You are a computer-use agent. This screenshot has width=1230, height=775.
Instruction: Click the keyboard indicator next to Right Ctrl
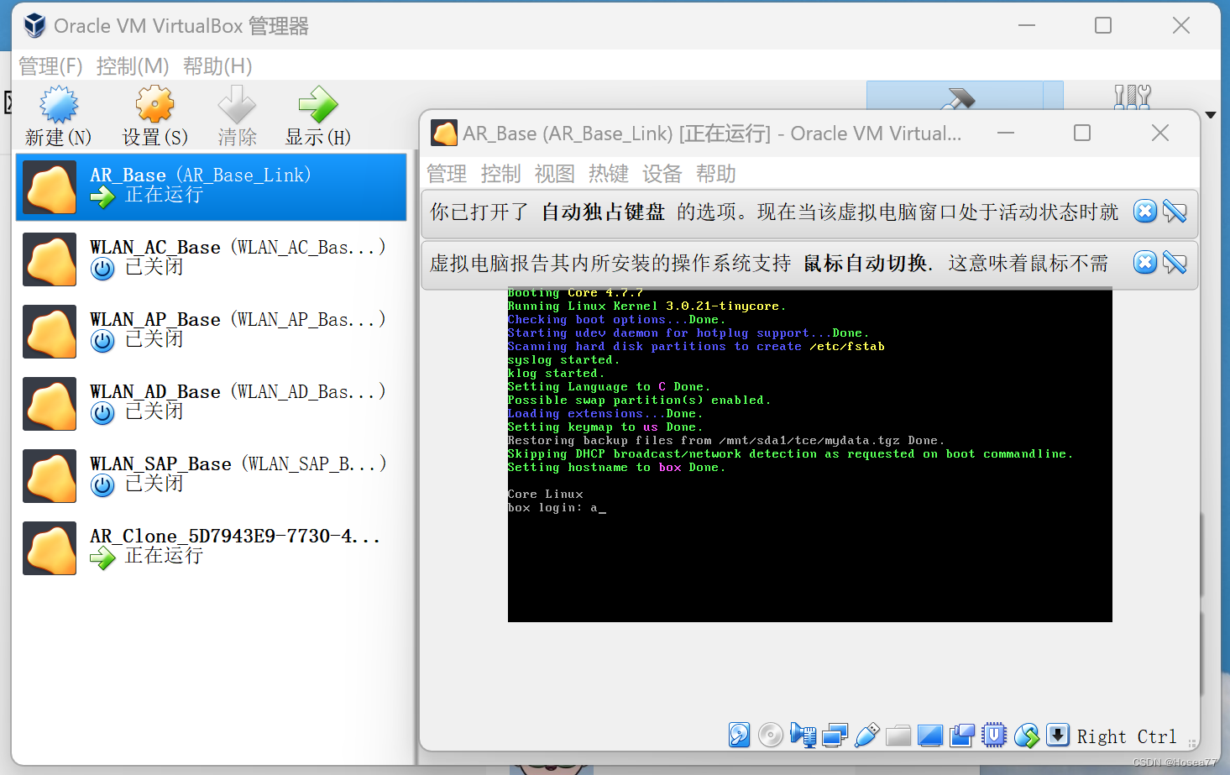(x=1058, y=735)
